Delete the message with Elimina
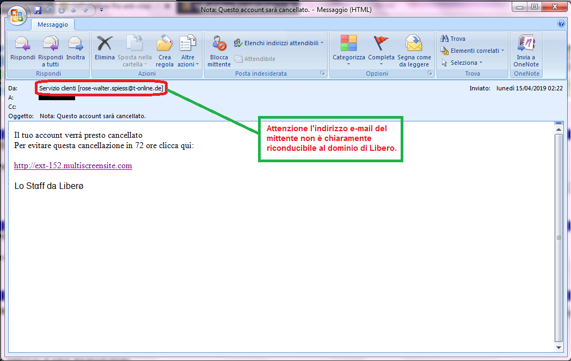Image resolution: width=571 pixels, height=361 pixels. pyautogui.click(x=105, y=47)
